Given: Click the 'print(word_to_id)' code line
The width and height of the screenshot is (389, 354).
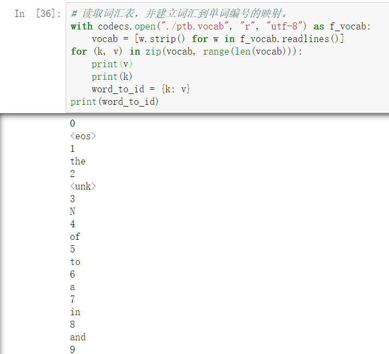Looking at the screenshot, I should pyautogui.click(x=115, y=102).
